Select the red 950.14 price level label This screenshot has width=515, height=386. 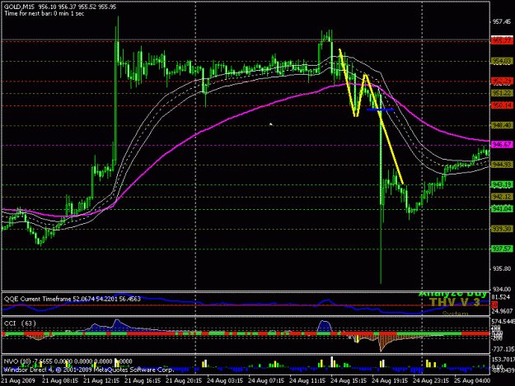pyautogui.click(x=502, y=105)
